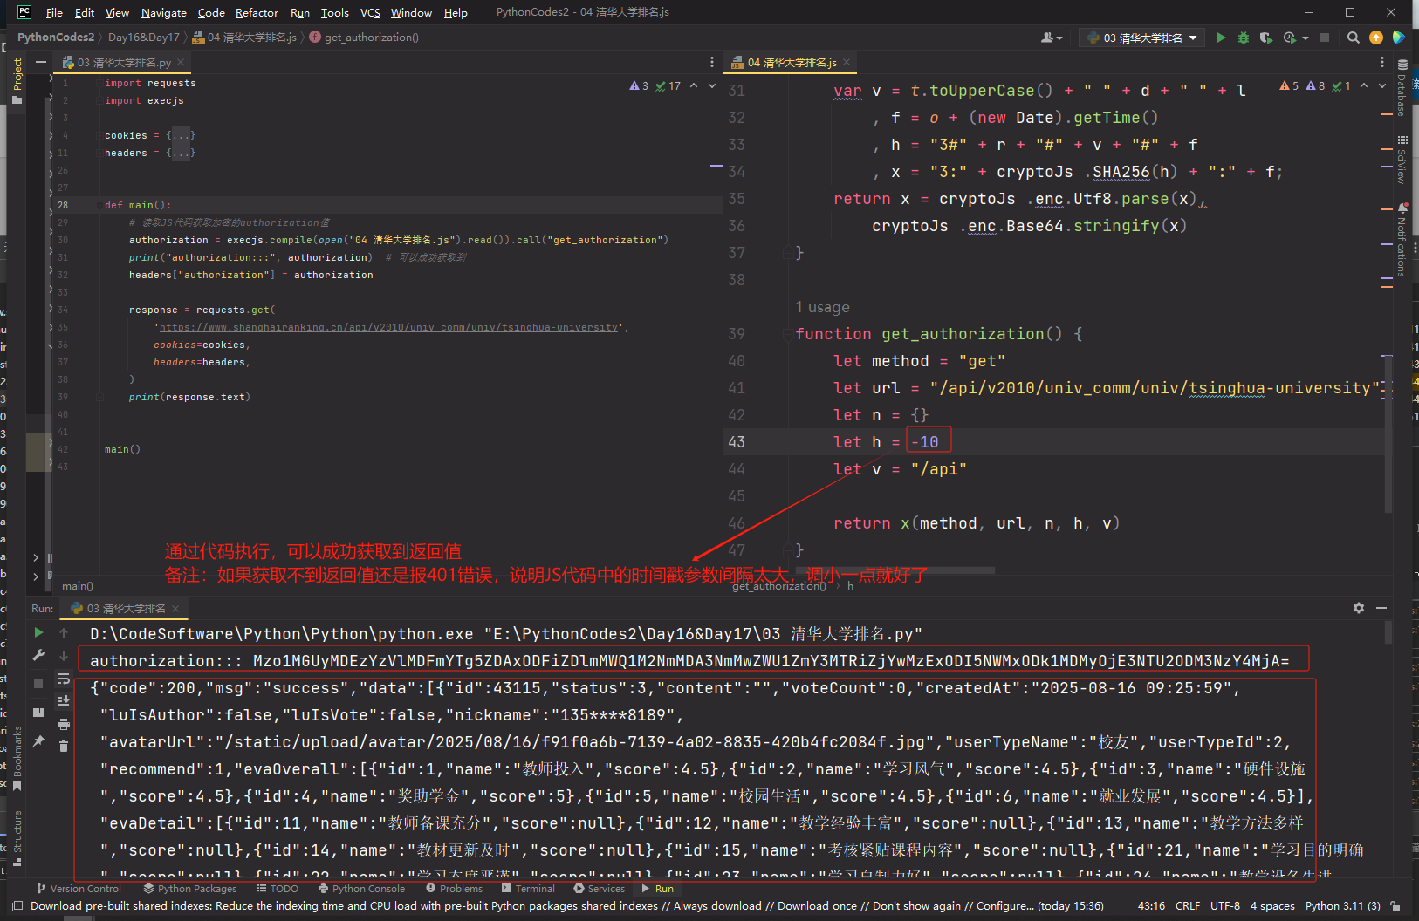Hide the Run tool window
The height and width of the screenshot is (921, 1419).
coord(1381,608)
